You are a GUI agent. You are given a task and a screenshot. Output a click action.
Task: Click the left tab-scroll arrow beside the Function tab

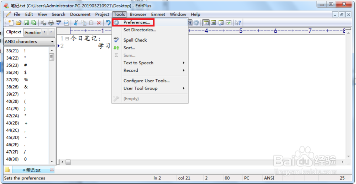click(x=45, y=32)
